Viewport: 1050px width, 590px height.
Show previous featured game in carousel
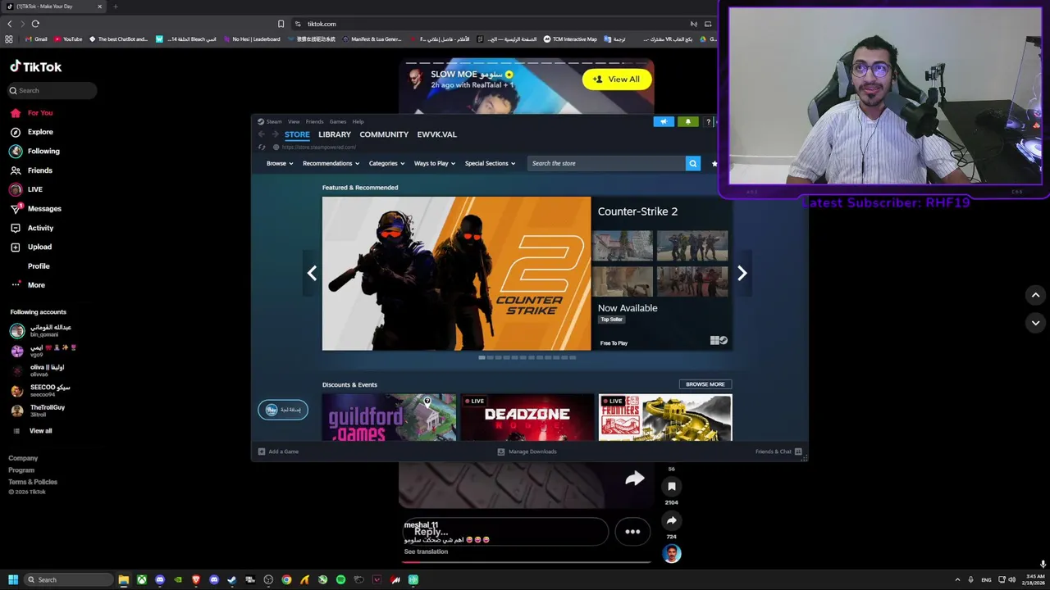pos(312,274)
